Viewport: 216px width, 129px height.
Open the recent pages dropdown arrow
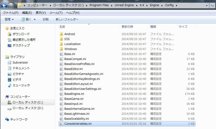tap(16, 6)
